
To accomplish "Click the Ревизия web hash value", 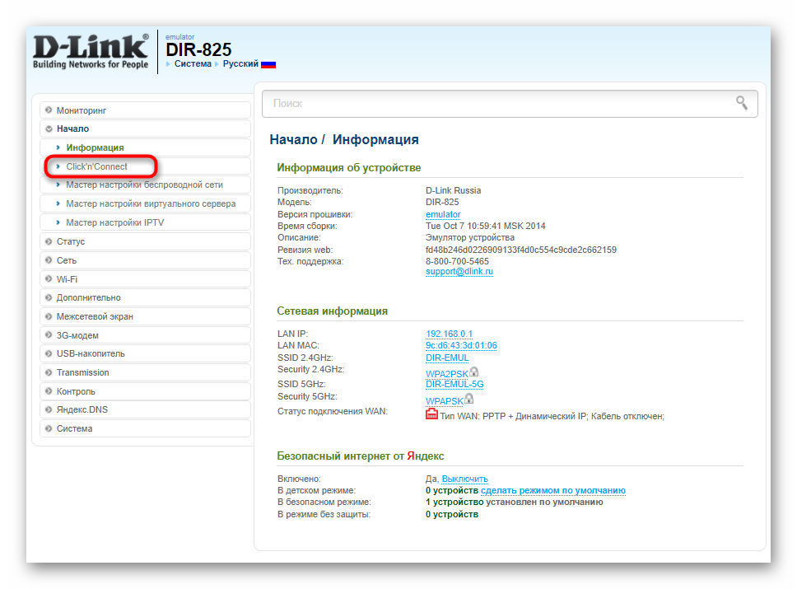I will click(x=521, y=250).
